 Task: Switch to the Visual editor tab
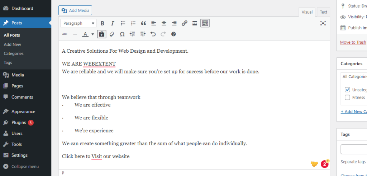pos(307,12)
